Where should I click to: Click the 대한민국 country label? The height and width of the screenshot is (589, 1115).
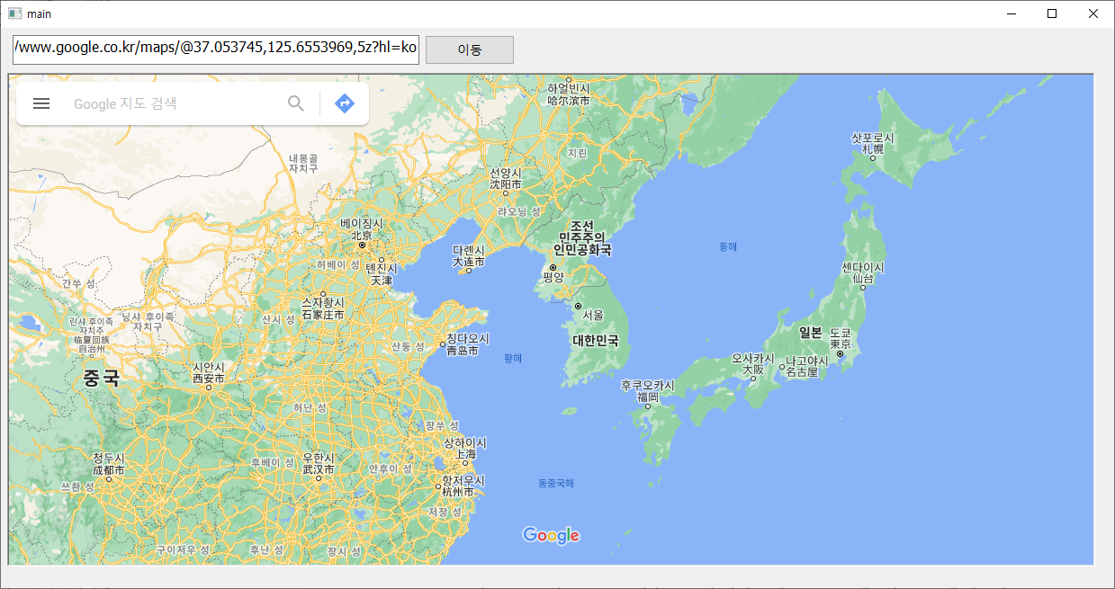tap(596, 341)
